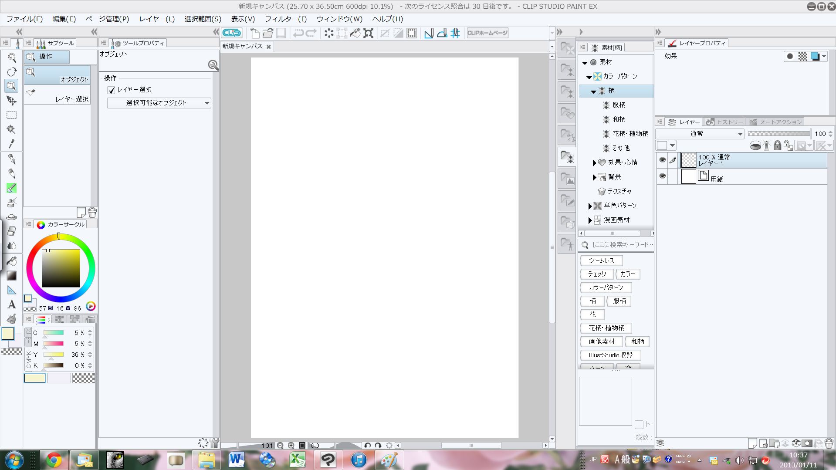
Task: Open Google Chrome from the taskbar
Action: (54, 460)
